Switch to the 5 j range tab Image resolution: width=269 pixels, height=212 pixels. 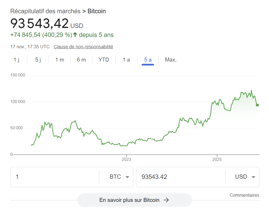coord(38,60)
